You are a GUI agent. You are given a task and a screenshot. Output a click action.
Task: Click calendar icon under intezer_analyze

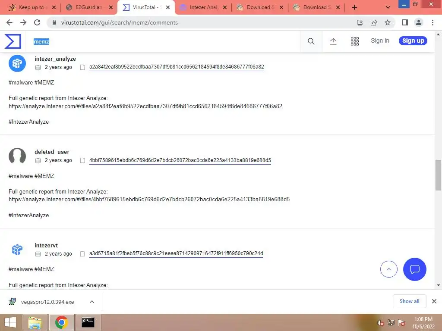[38, 67]
